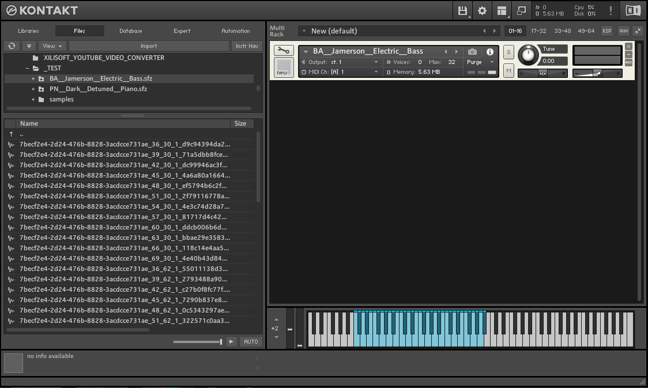648x388 pixels.
Task: Select XILISOFT_YOUTUBE_VIDEO_CONVERTER folder
Action: click(x=104, y=58)
